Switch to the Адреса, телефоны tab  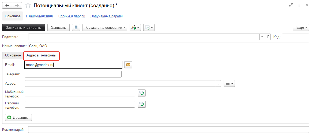pos(41,55)
